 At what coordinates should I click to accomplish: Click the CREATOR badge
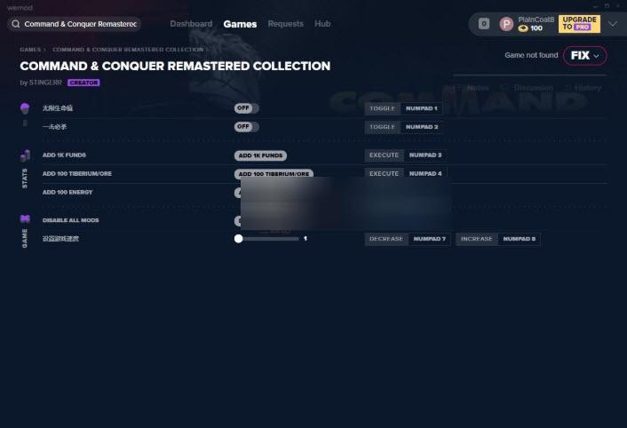(83, 83)
